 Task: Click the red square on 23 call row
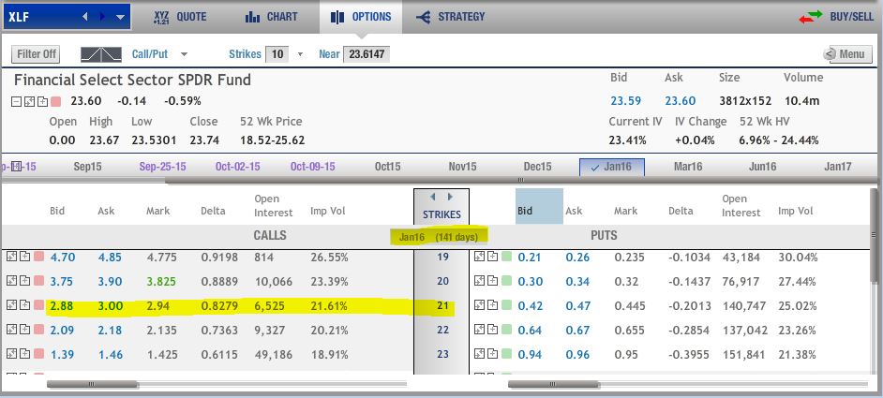pos(38,354)
